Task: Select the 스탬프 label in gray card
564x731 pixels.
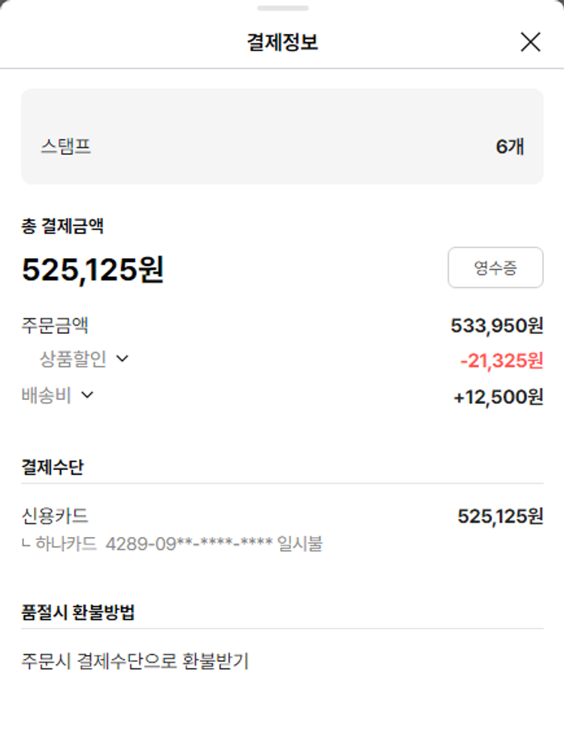Action: (x=66, y=146)
